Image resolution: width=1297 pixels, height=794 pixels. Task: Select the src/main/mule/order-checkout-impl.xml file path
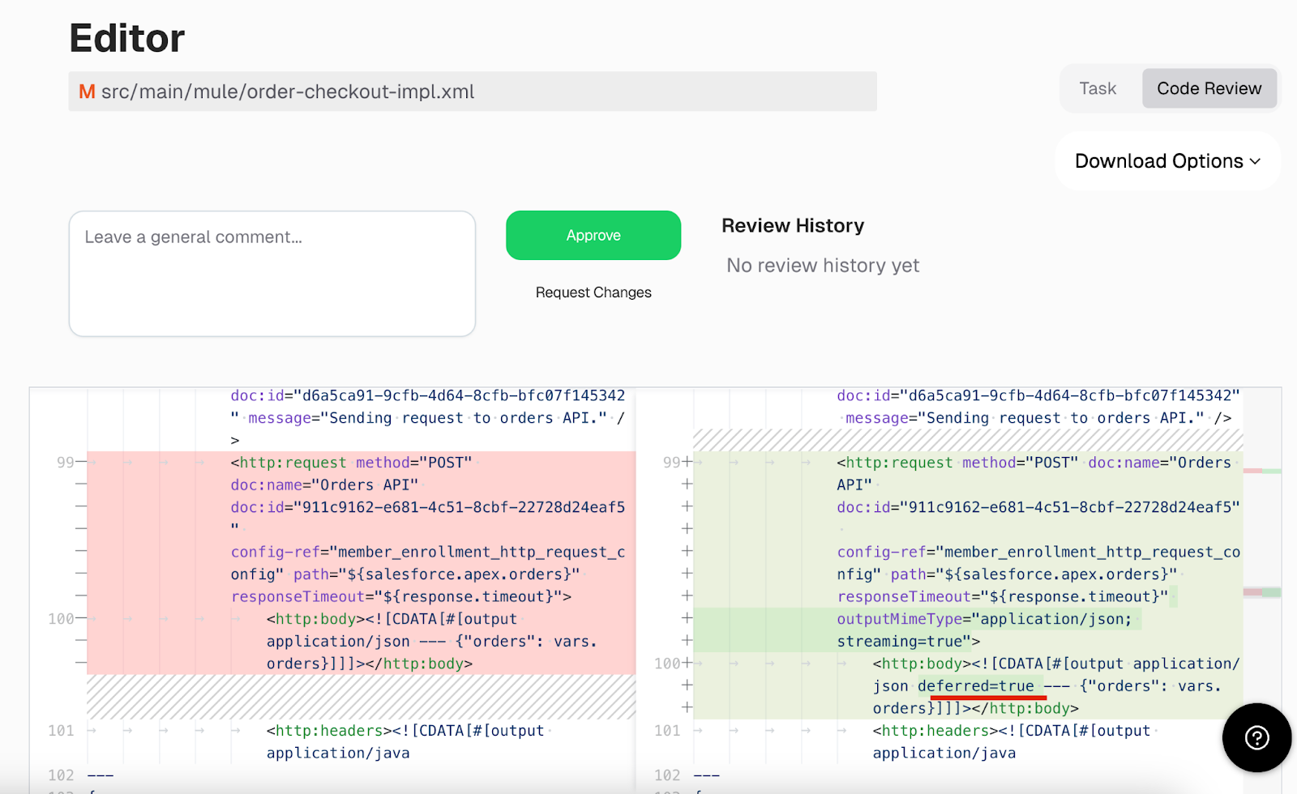point(288,92)
